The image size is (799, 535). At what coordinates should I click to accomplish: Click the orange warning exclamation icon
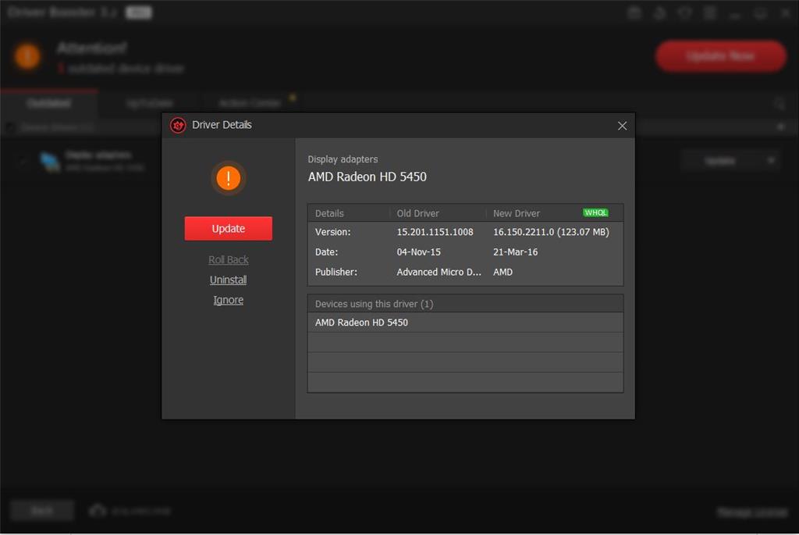pyautogui.click(x=229, y=178)
